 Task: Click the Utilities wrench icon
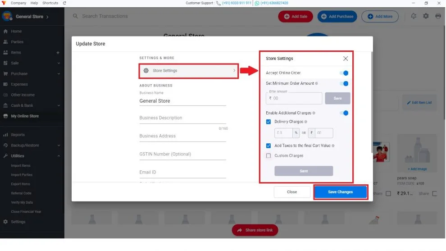click(x=5, y=156)
